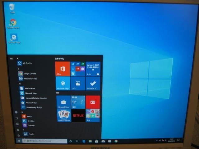Viewport: 199px width, 149px height.
Task: Select the Microsoft Edge desktop shortcut
Action: [x=14, y=38]
